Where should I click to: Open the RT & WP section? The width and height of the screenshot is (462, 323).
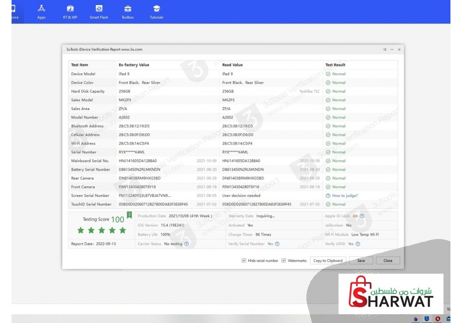tap(70, 11)
